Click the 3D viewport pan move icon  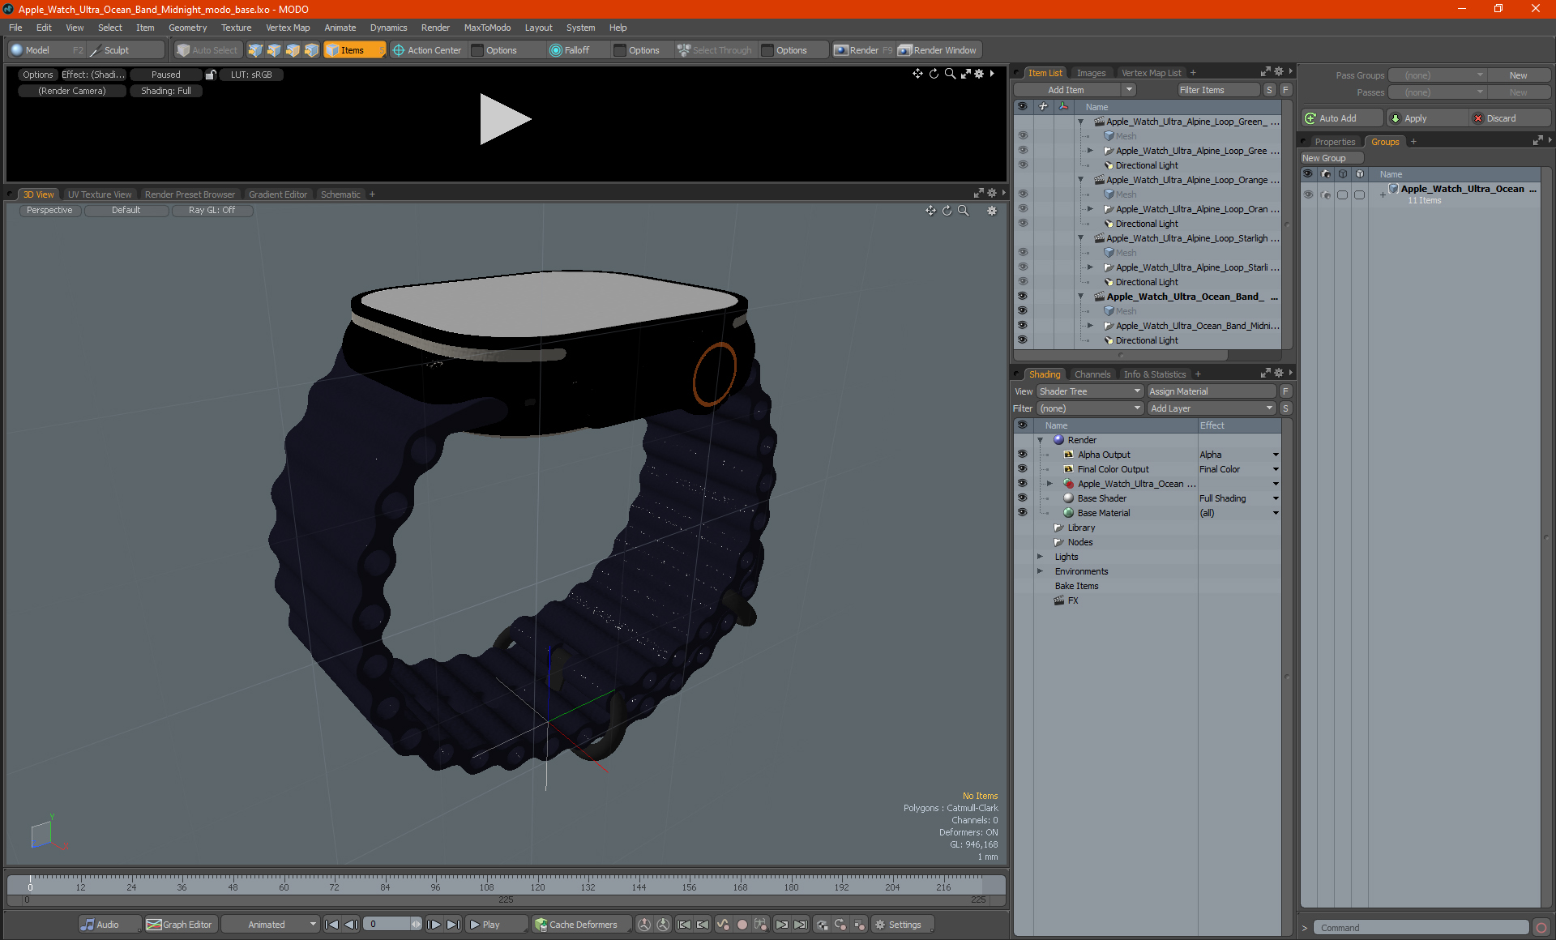coord(930,211)
